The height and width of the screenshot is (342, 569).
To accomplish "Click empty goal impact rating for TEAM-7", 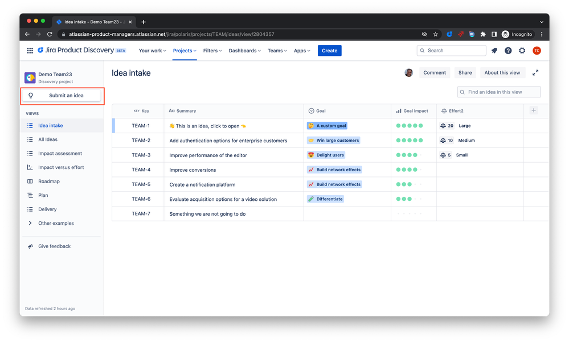I will (x=410, y=213).
